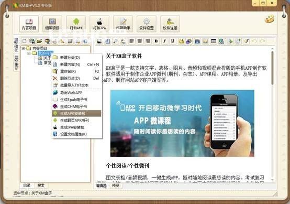
Task: Click the undo arrow icon
Action: tap(254, 41)
